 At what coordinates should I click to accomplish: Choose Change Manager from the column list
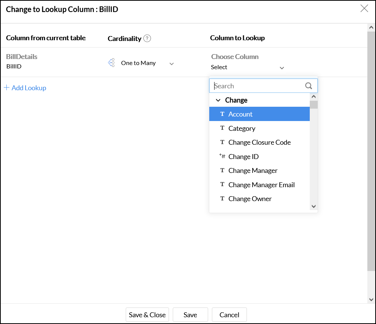(x=253, y=171)
